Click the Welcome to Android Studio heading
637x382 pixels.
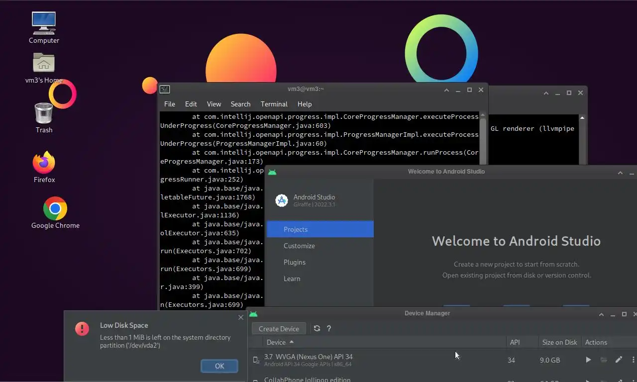(516, 241)
